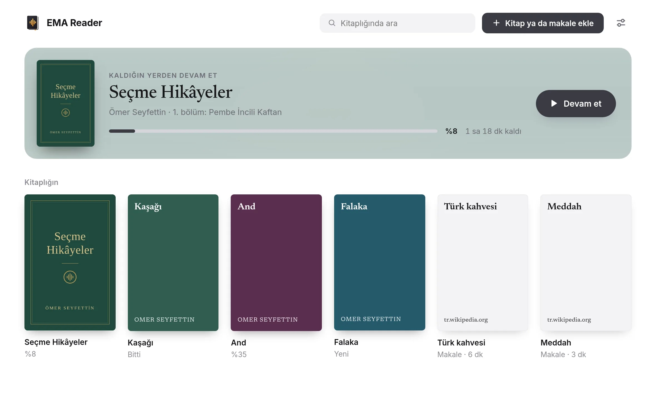Click the Falaka title below cover

(346, 342)
